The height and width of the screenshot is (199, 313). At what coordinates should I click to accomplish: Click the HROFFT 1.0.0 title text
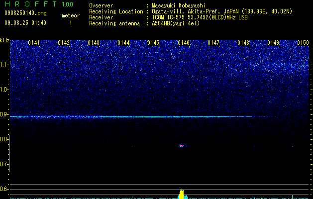(39, 4)
